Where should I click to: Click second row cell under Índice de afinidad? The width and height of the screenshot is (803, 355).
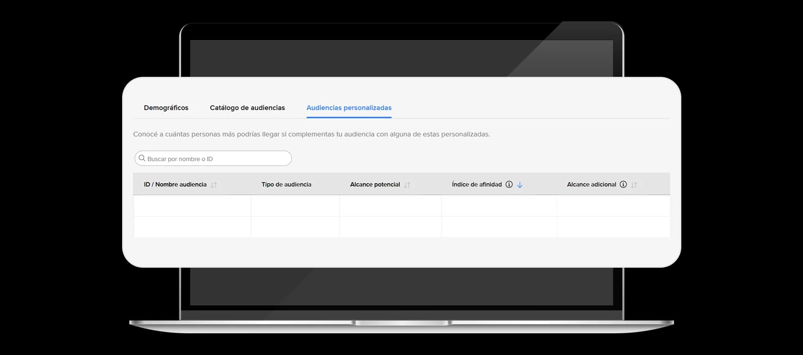[x=499, y=227]
